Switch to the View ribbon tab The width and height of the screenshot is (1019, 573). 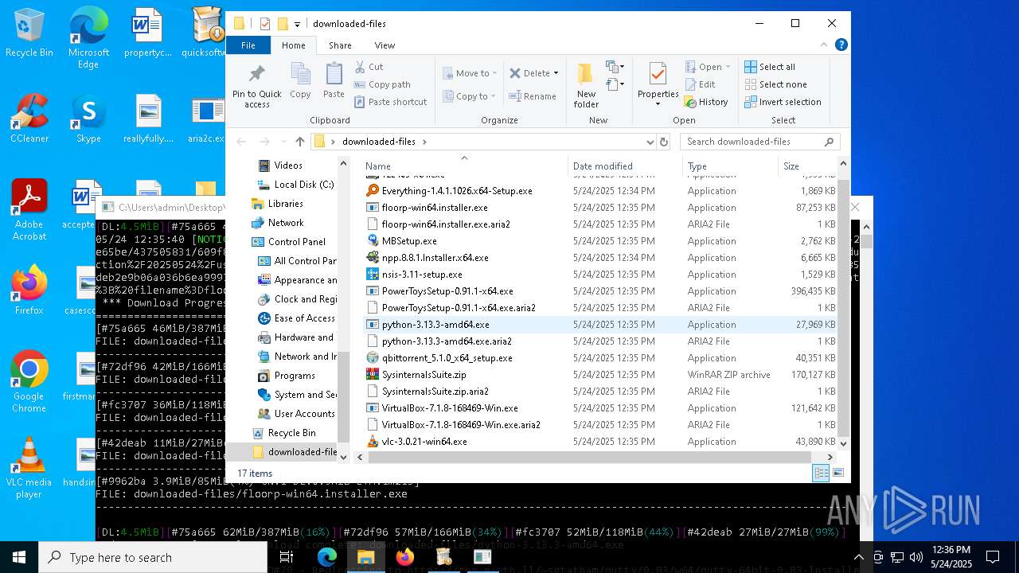[385, 45]
